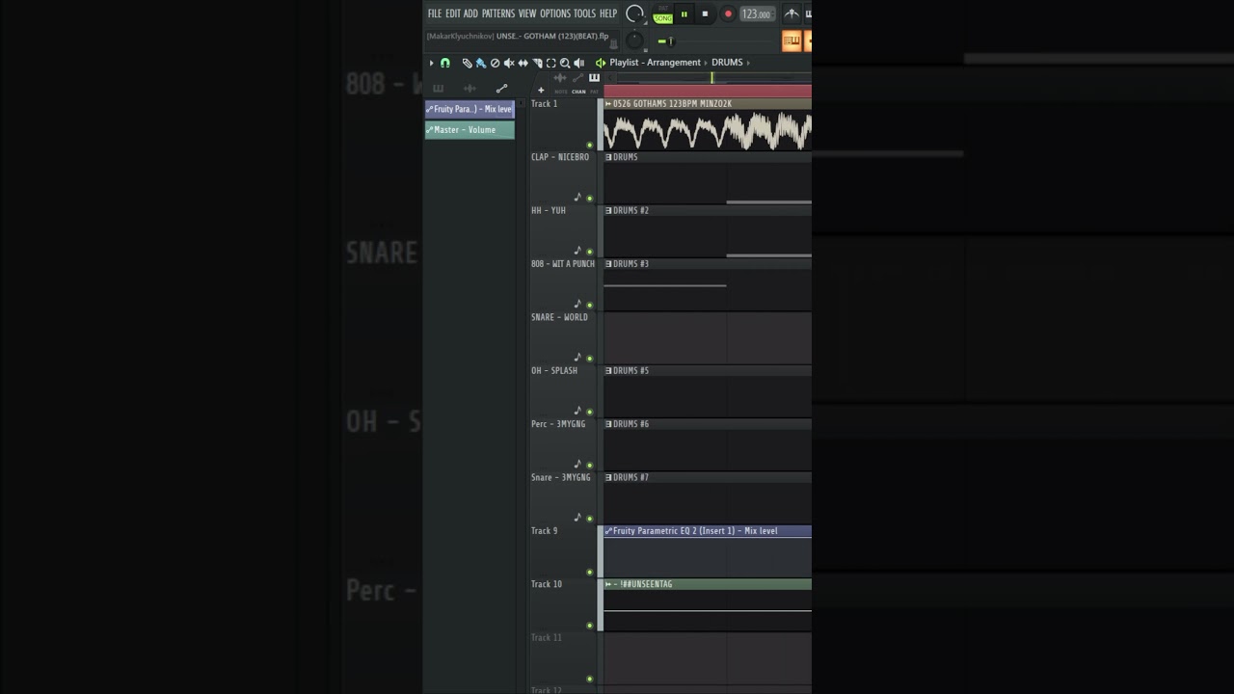Open the playlist options arrow menu
This screenshot has width=1234, height=694.
(431, 63)
